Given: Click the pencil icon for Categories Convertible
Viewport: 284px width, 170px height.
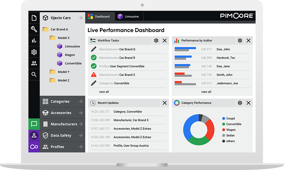Looking at the screenshot, I should [94, 83].
